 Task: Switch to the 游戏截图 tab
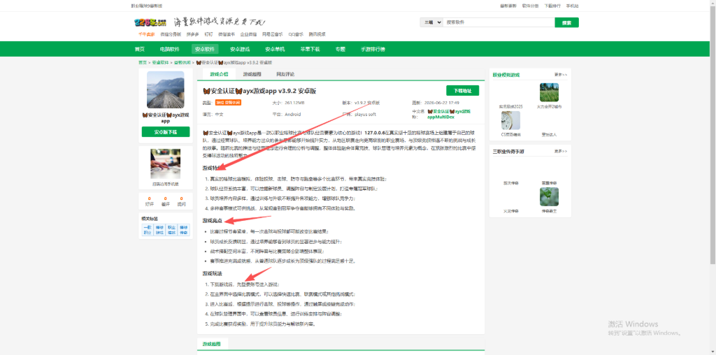(252, 74)
